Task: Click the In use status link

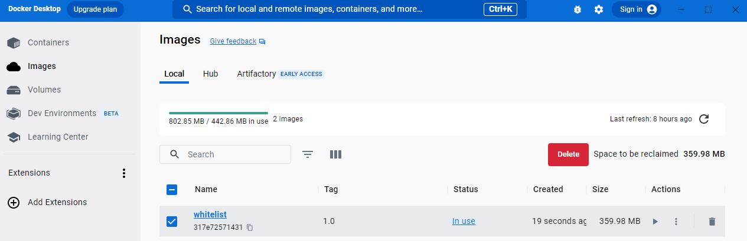Action: [464, 222]
